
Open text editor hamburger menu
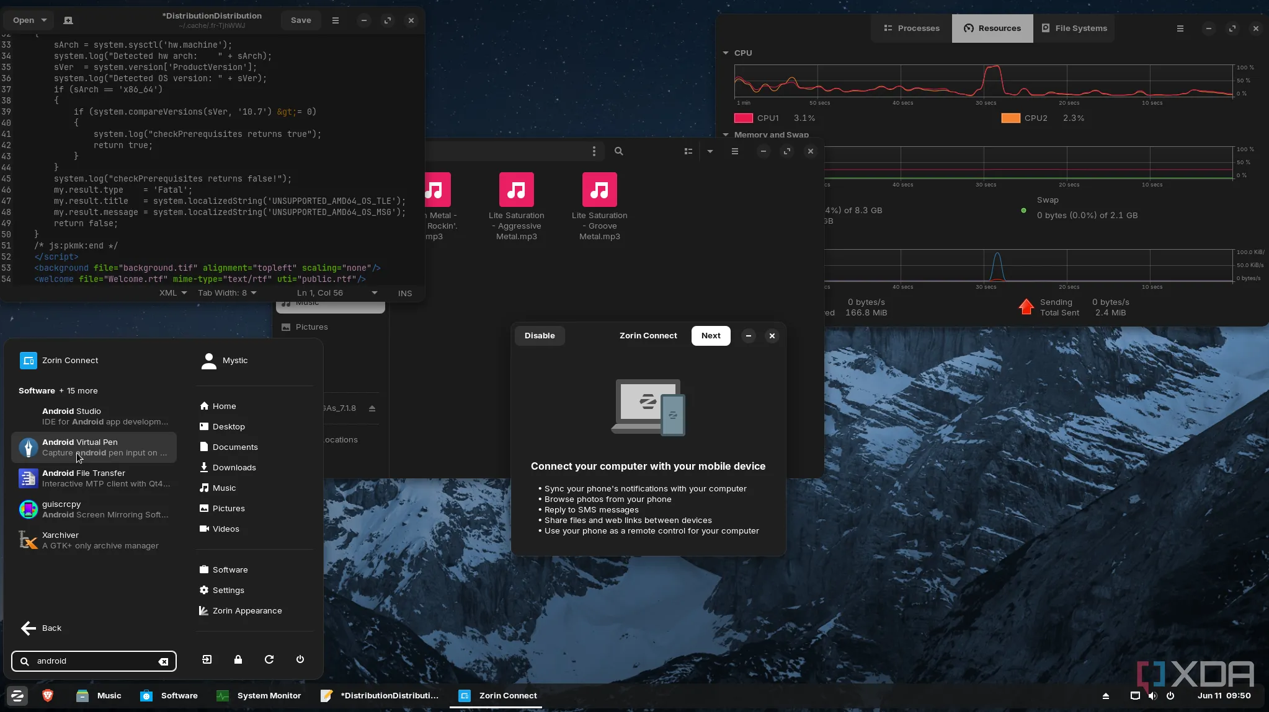[x=336, y=20]
